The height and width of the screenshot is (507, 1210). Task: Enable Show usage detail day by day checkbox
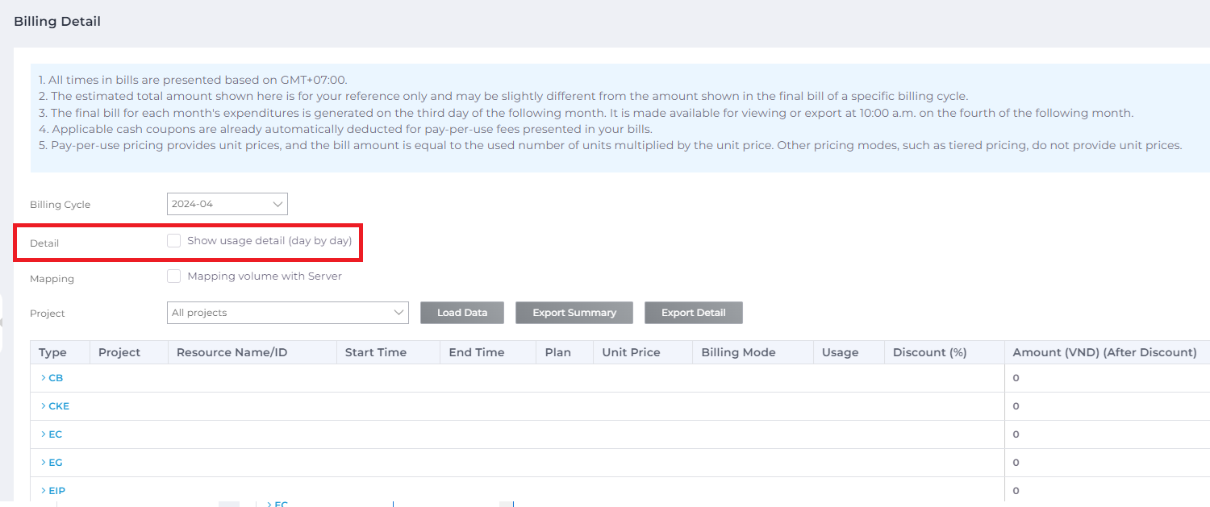(x=173, y=240)
